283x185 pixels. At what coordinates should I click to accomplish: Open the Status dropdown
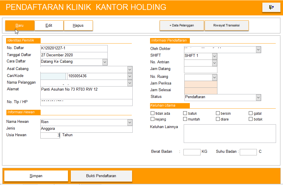258,98
